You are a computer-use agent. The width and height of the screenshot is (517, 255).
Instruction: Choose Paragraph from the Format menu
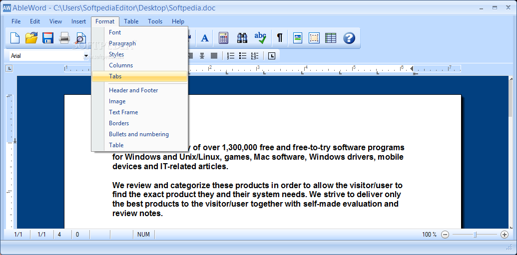pos(139,43)
